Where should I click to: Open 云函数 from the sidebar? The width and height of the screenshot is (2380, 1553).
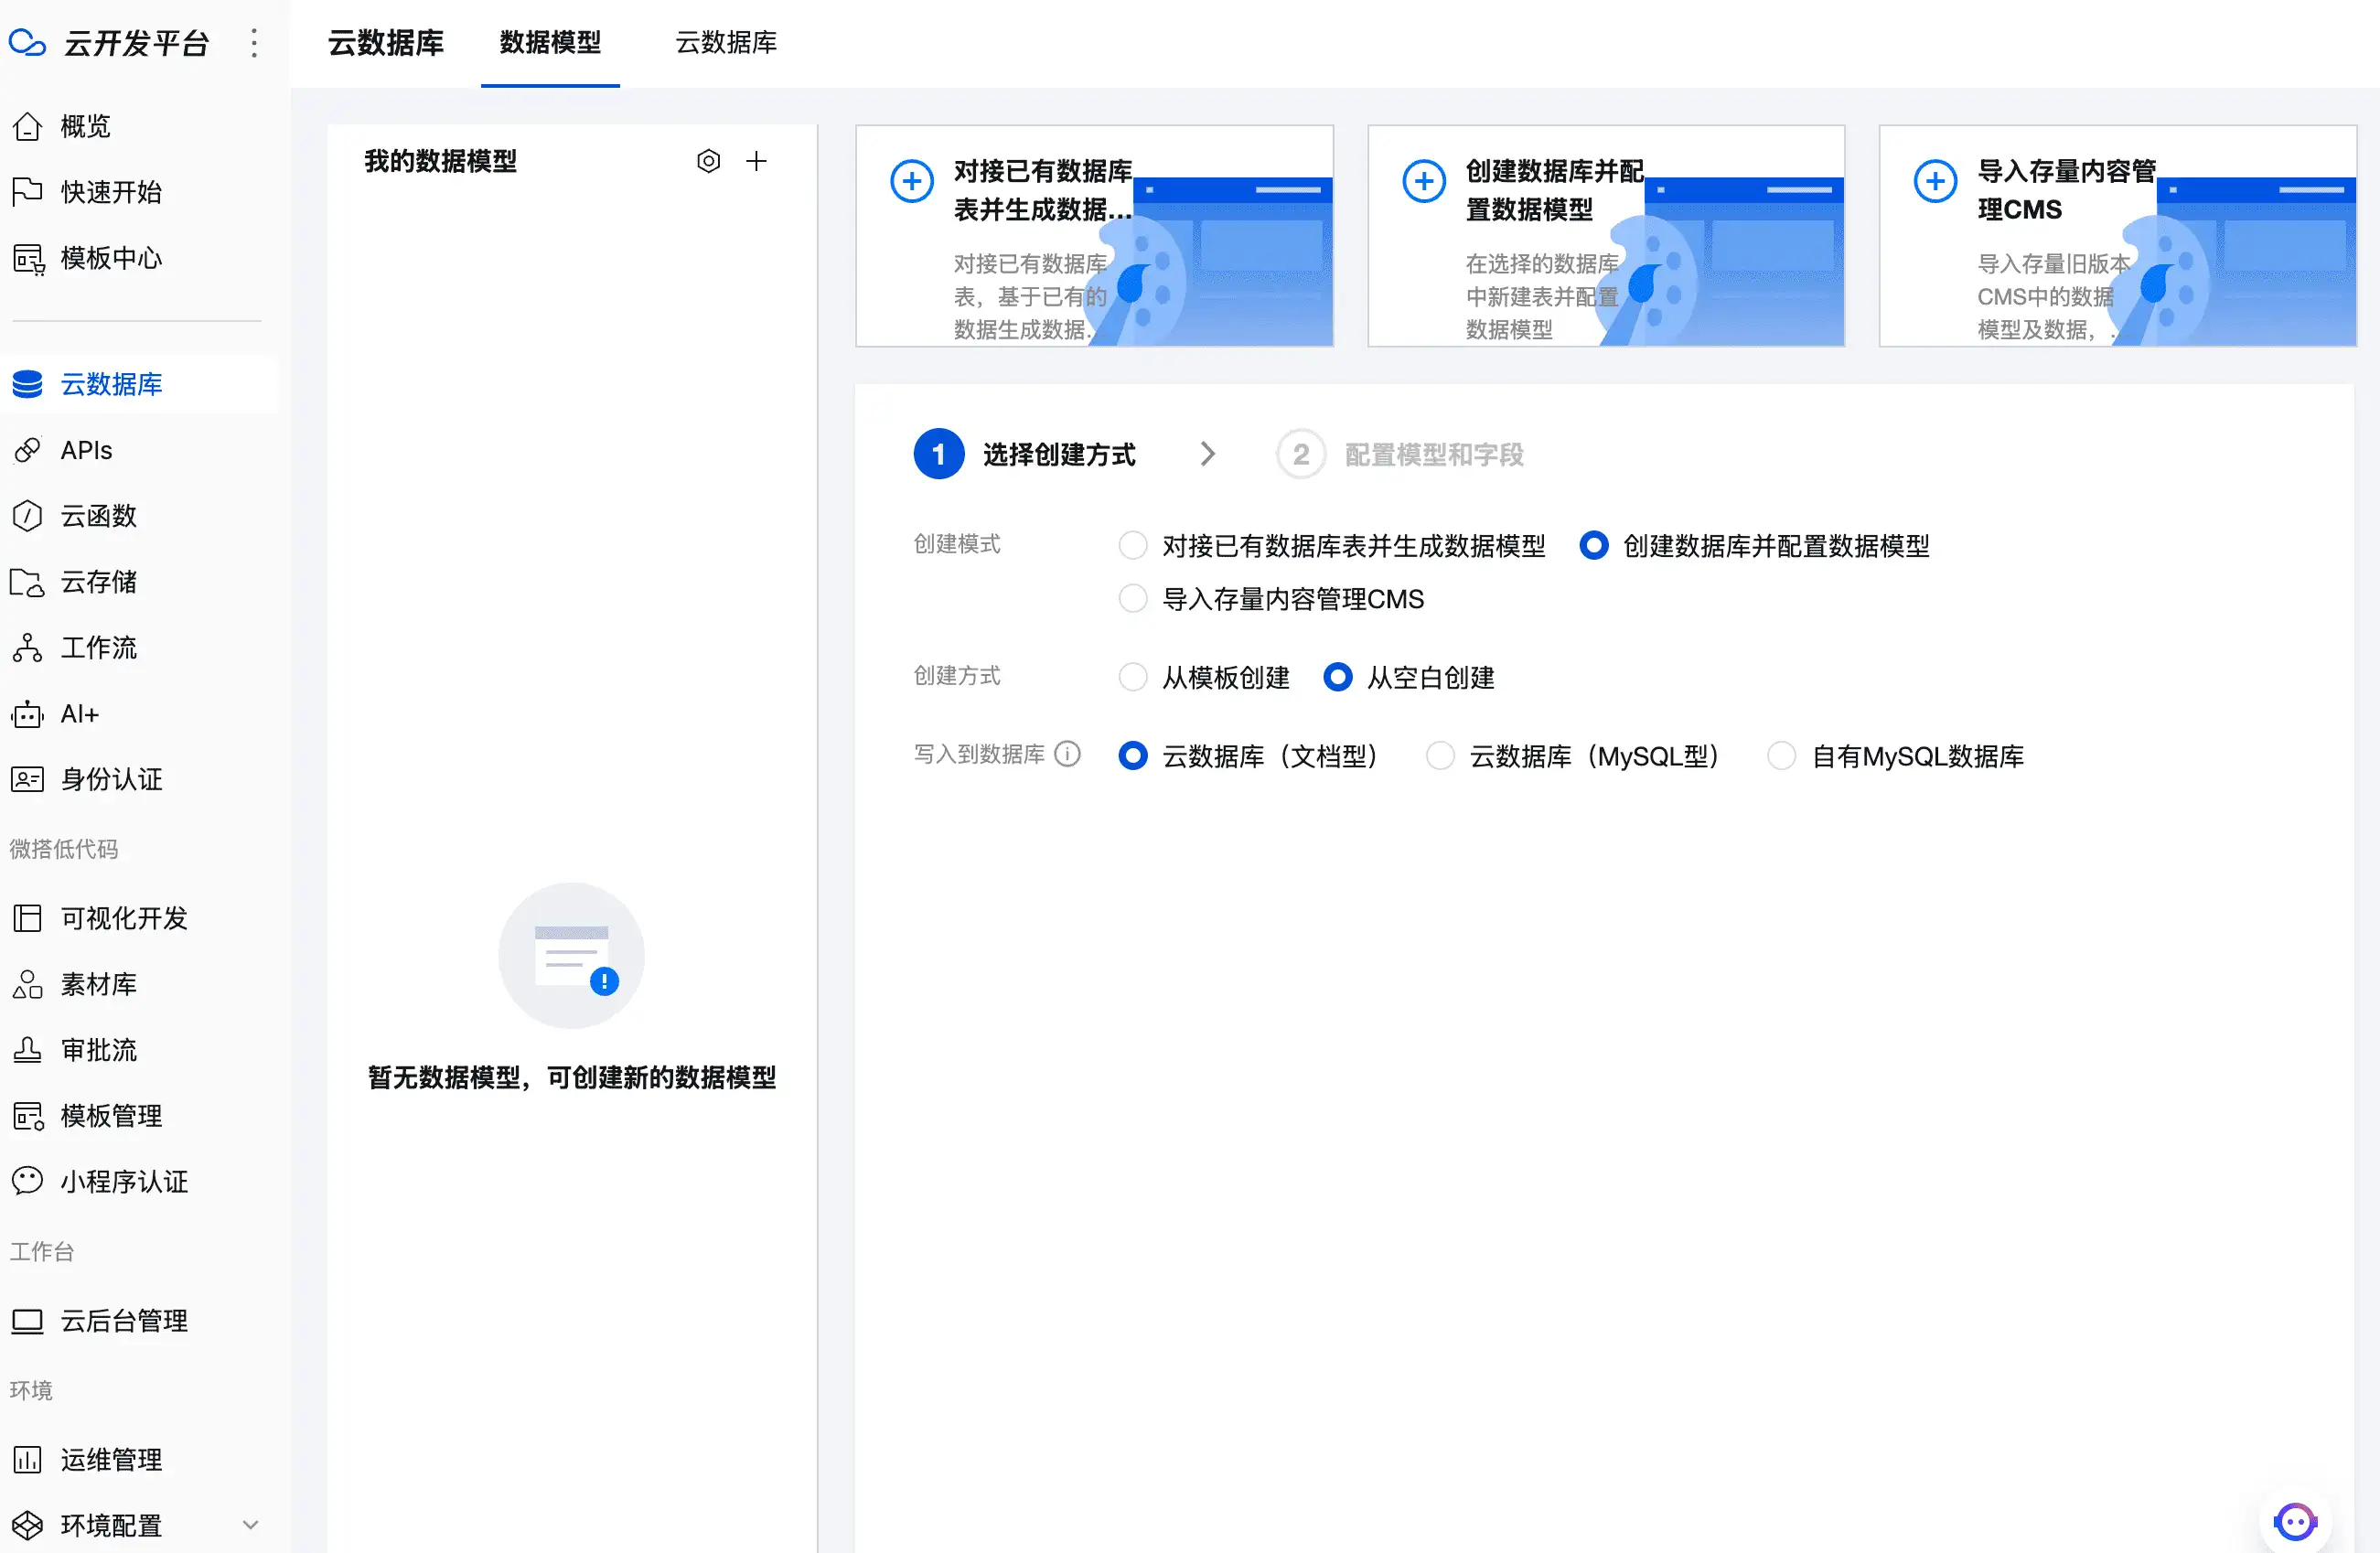[98, 516]
